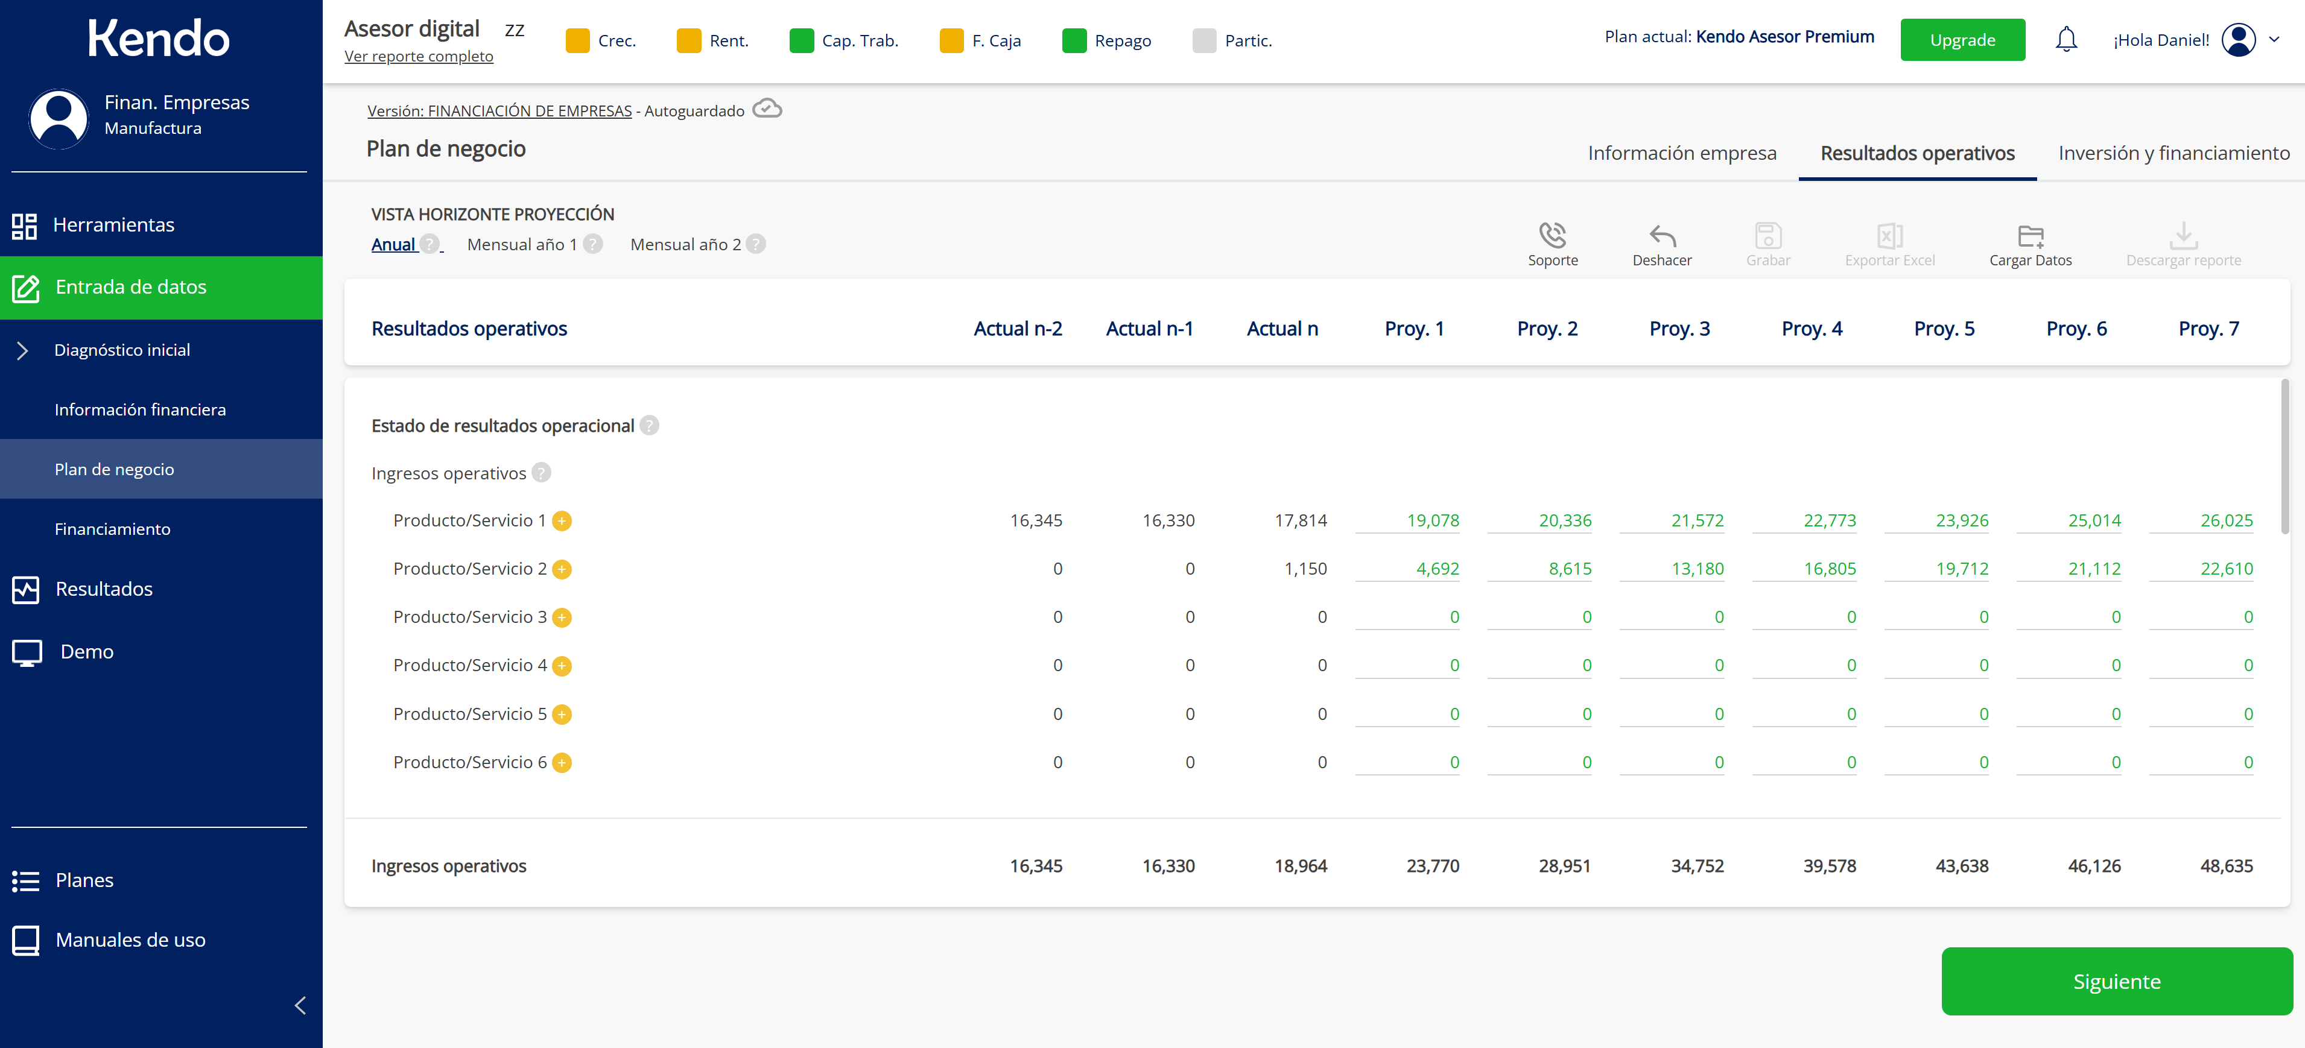Click help icon next to Anual

click(x=430, y=244)
